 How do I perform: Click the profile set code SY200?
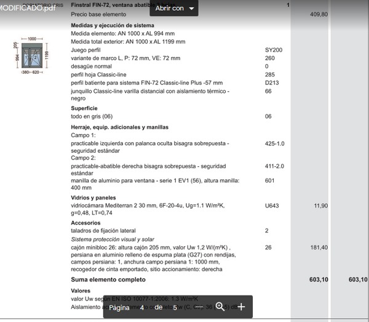[x=274, y=49]
